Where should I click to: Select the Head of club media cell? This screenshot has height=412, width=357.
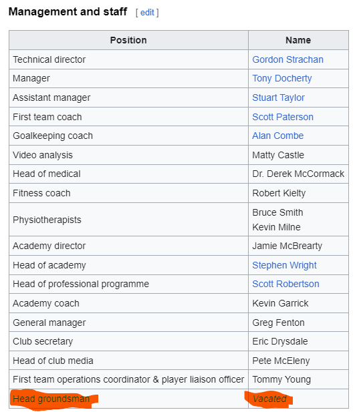tap(128, 361)
